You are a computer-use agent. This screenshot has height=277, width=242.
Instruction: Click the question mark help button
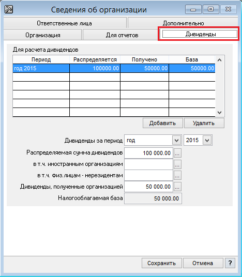tap(230, 263)
